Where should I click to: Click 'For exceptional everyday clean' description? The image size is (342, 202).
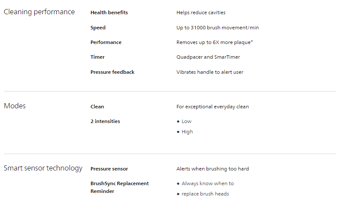tap(213, 107)
